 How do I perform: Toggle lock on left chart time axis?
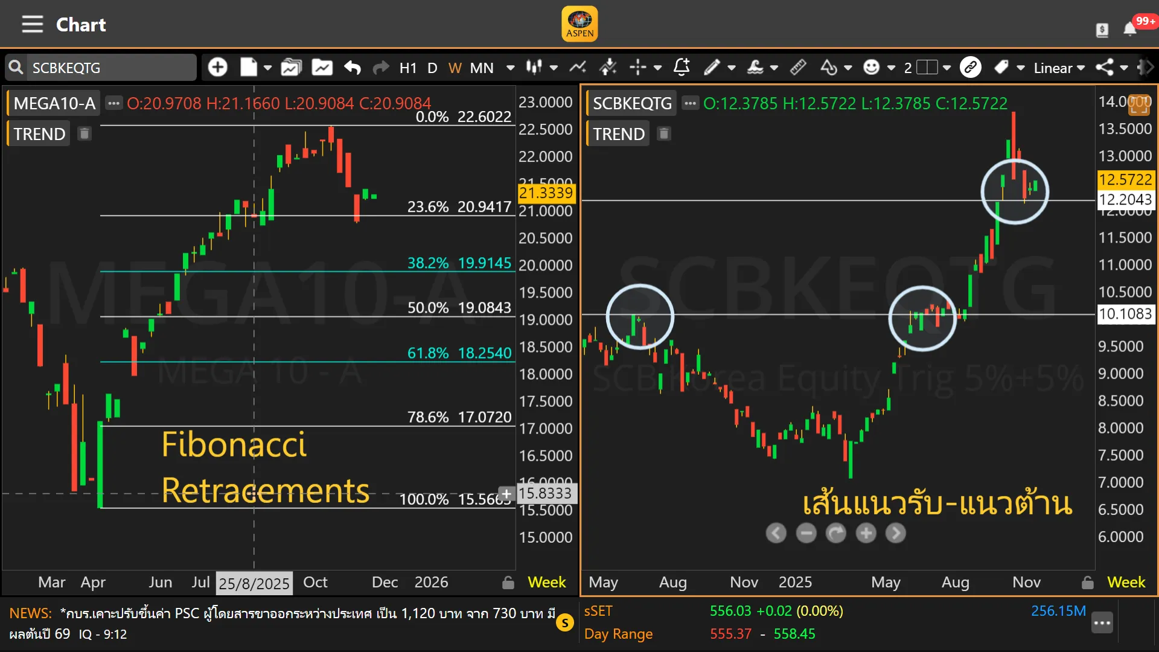click(x=508, y=583)
